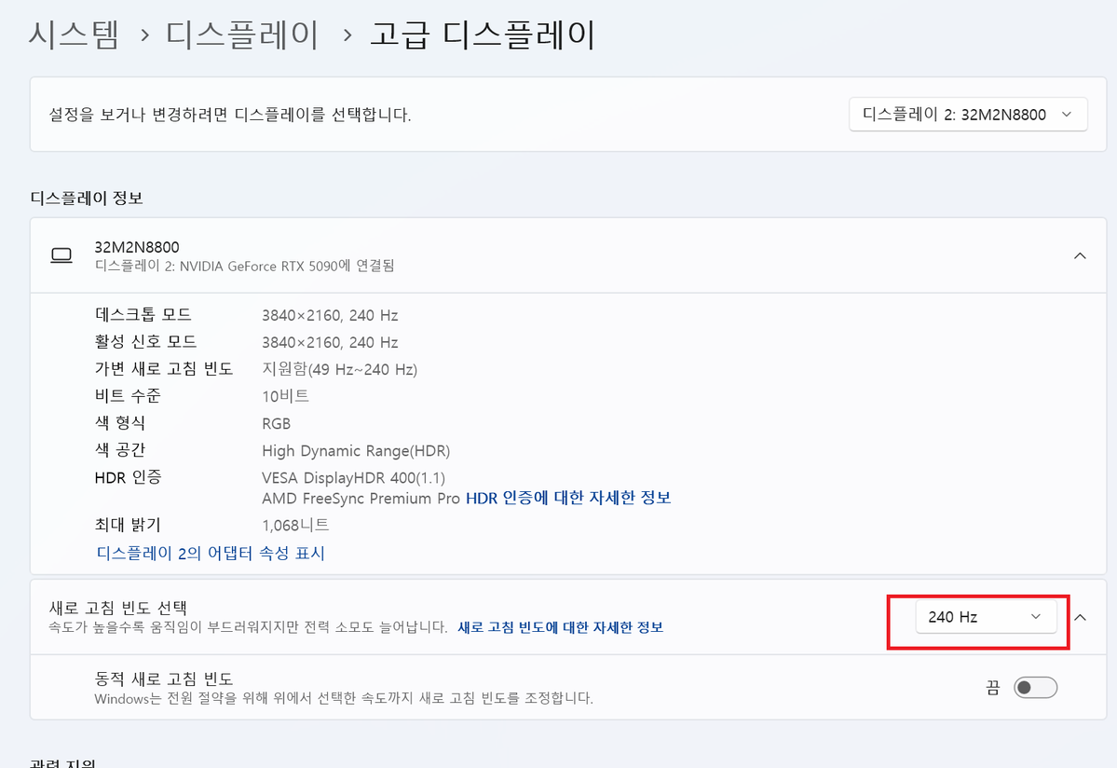Click the 32M2N8800 monitor name heading
Screen dimensions: 1117x768
tap(137, 247)
